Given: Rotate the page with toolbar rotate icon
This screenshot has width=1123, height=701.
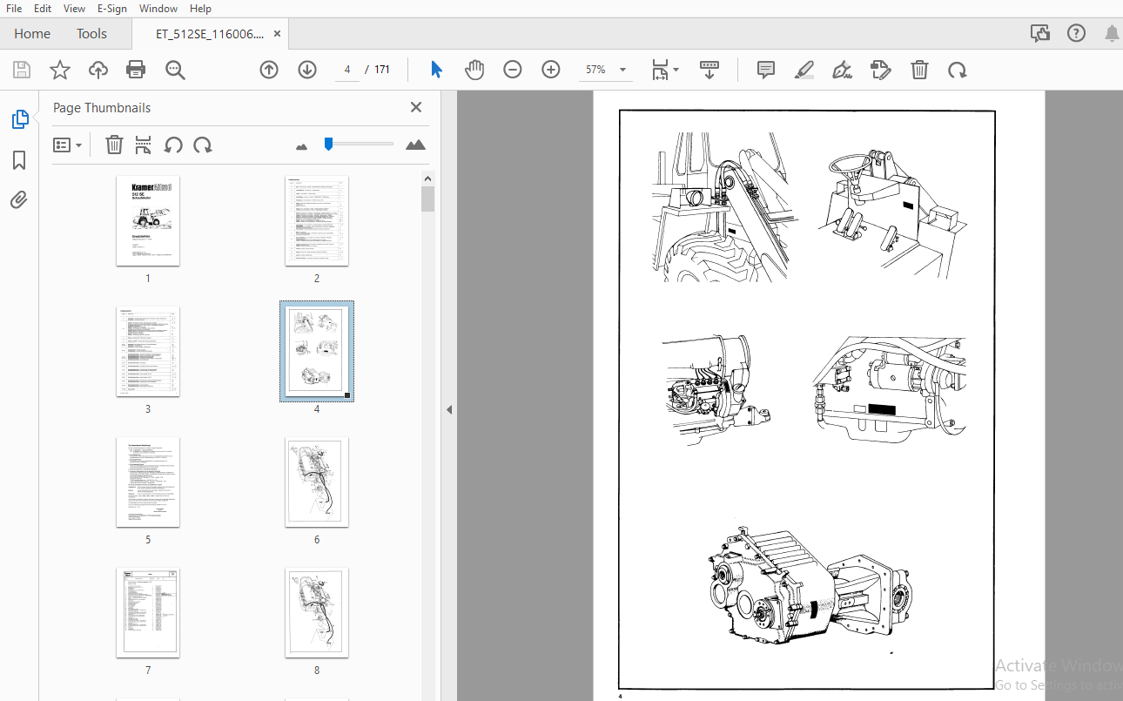Looking at the screenshot, I should point(958,70).
